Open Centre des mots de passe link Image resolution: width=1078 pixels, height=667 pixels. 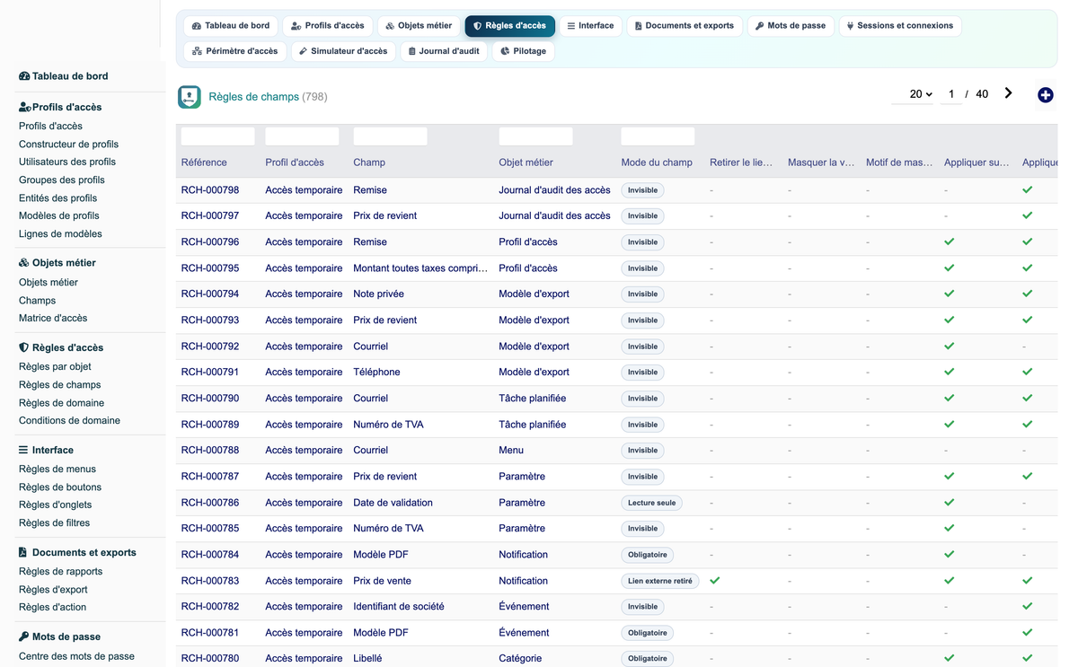tap(76, 656)
